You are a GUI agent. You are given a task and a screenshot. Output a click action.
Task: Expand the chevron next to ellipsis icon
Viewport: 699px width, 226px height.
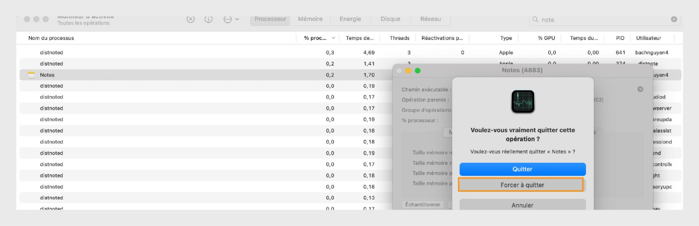point(237,20)
